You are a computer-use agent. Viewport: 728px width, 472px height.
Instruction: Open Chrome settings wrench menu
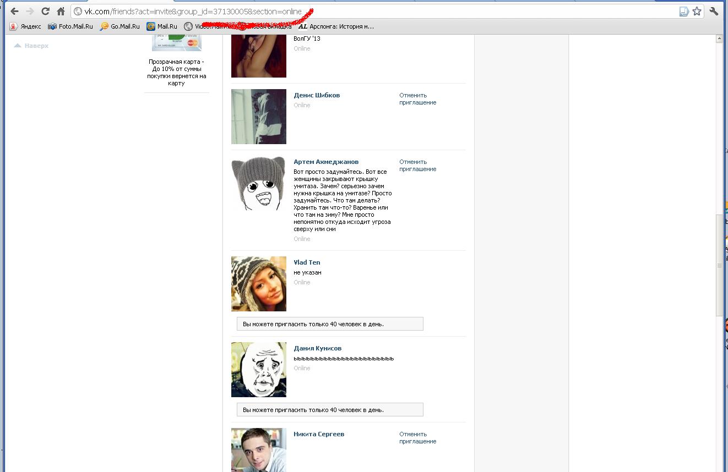point(714,11)
